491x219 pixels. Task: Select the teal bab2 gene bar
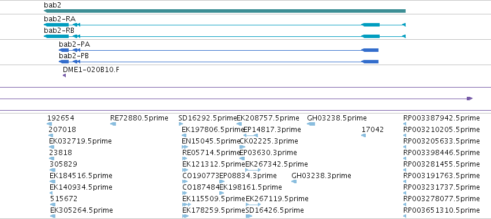[x=224, y=11]
